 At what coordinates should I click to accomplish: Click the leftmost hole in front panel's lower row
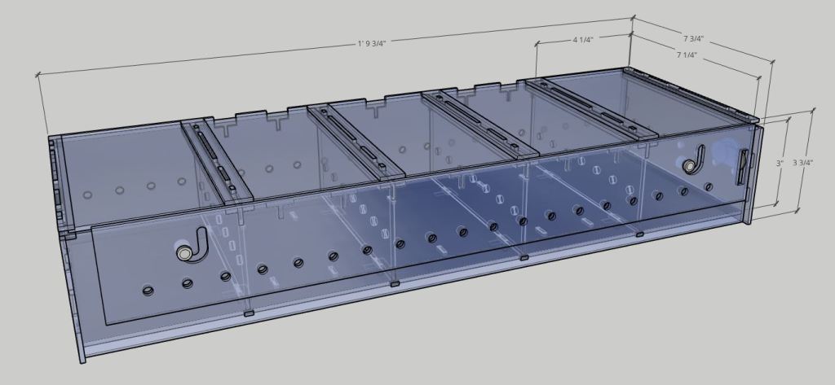(148, 290)
